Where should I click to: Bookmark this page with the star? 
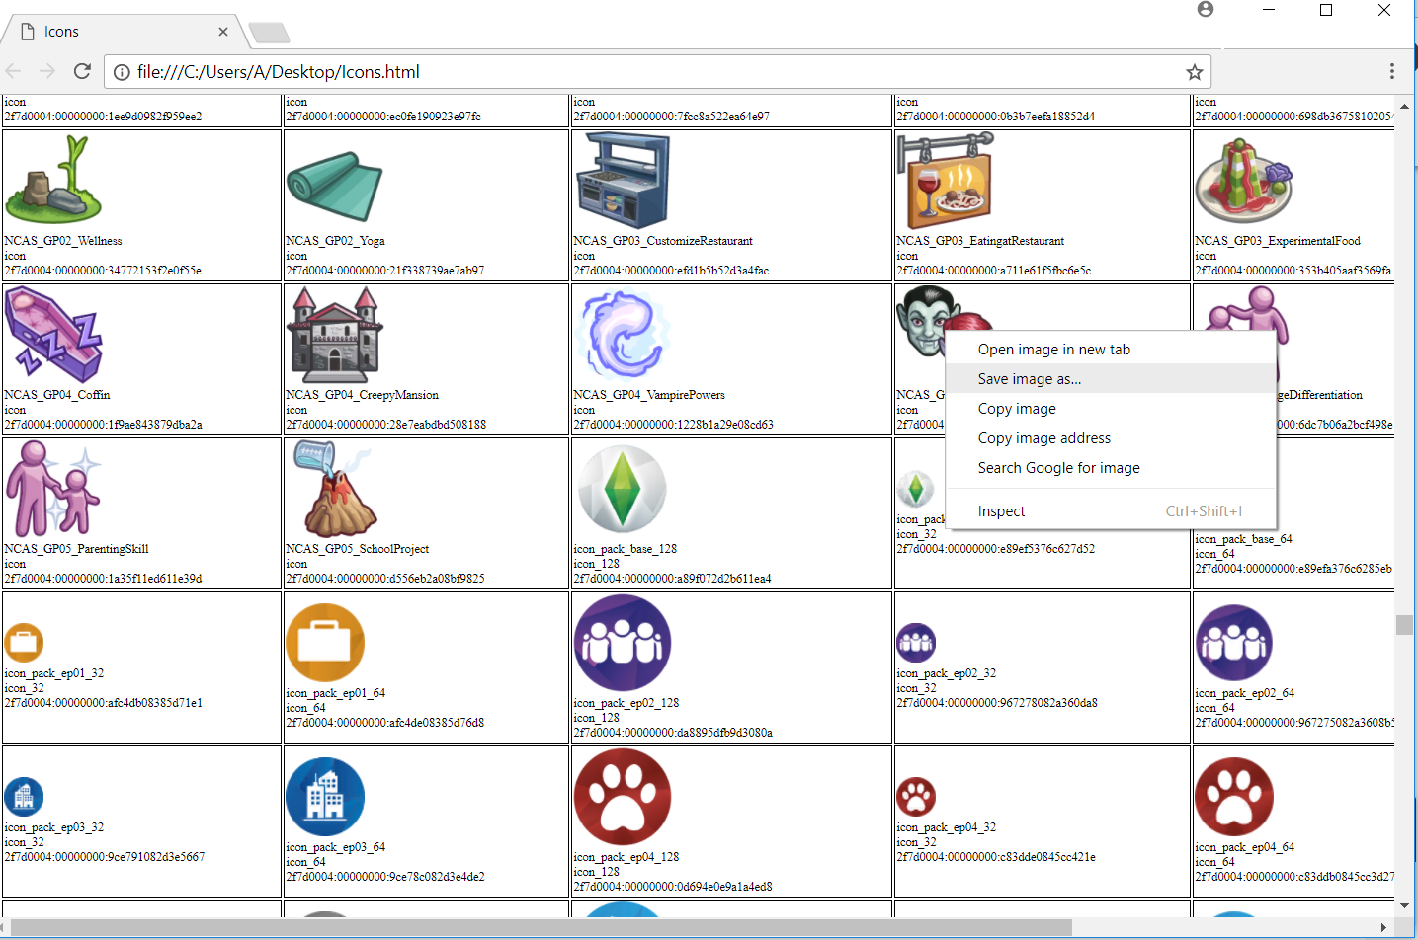click(x=1195, y=71)
